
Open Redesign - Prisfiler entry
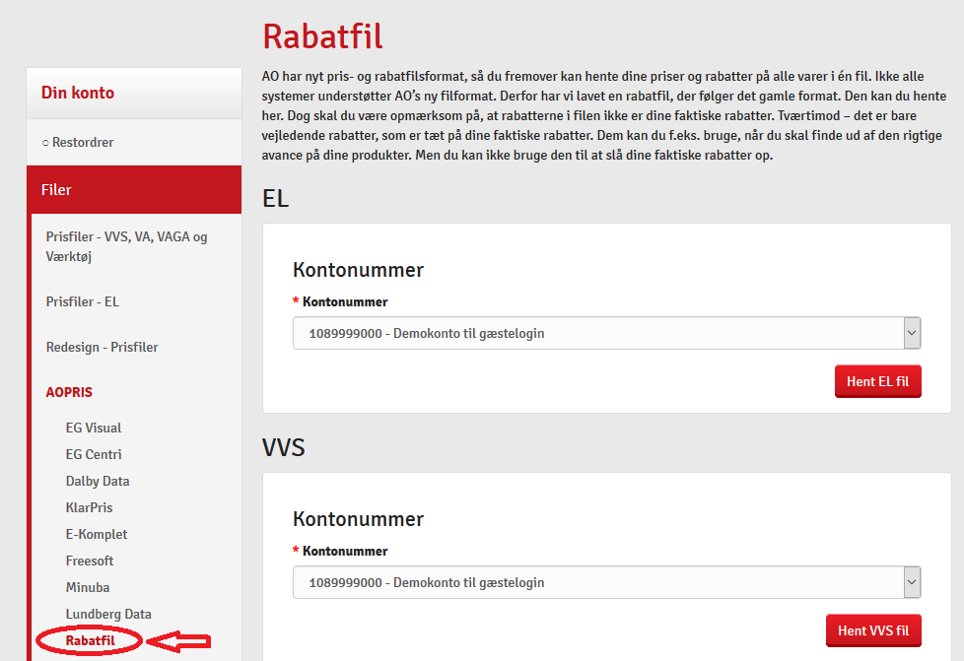click(x=103, y=347)
